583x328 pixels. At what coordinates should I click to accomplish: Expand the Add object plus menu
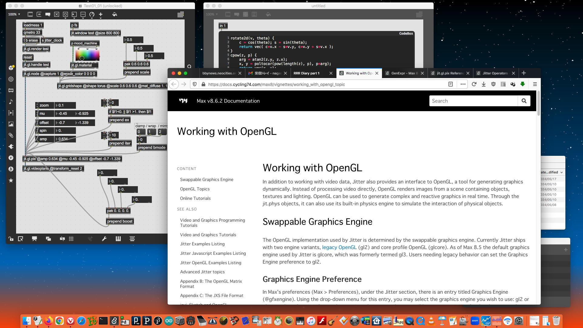(x=101, y=14)
